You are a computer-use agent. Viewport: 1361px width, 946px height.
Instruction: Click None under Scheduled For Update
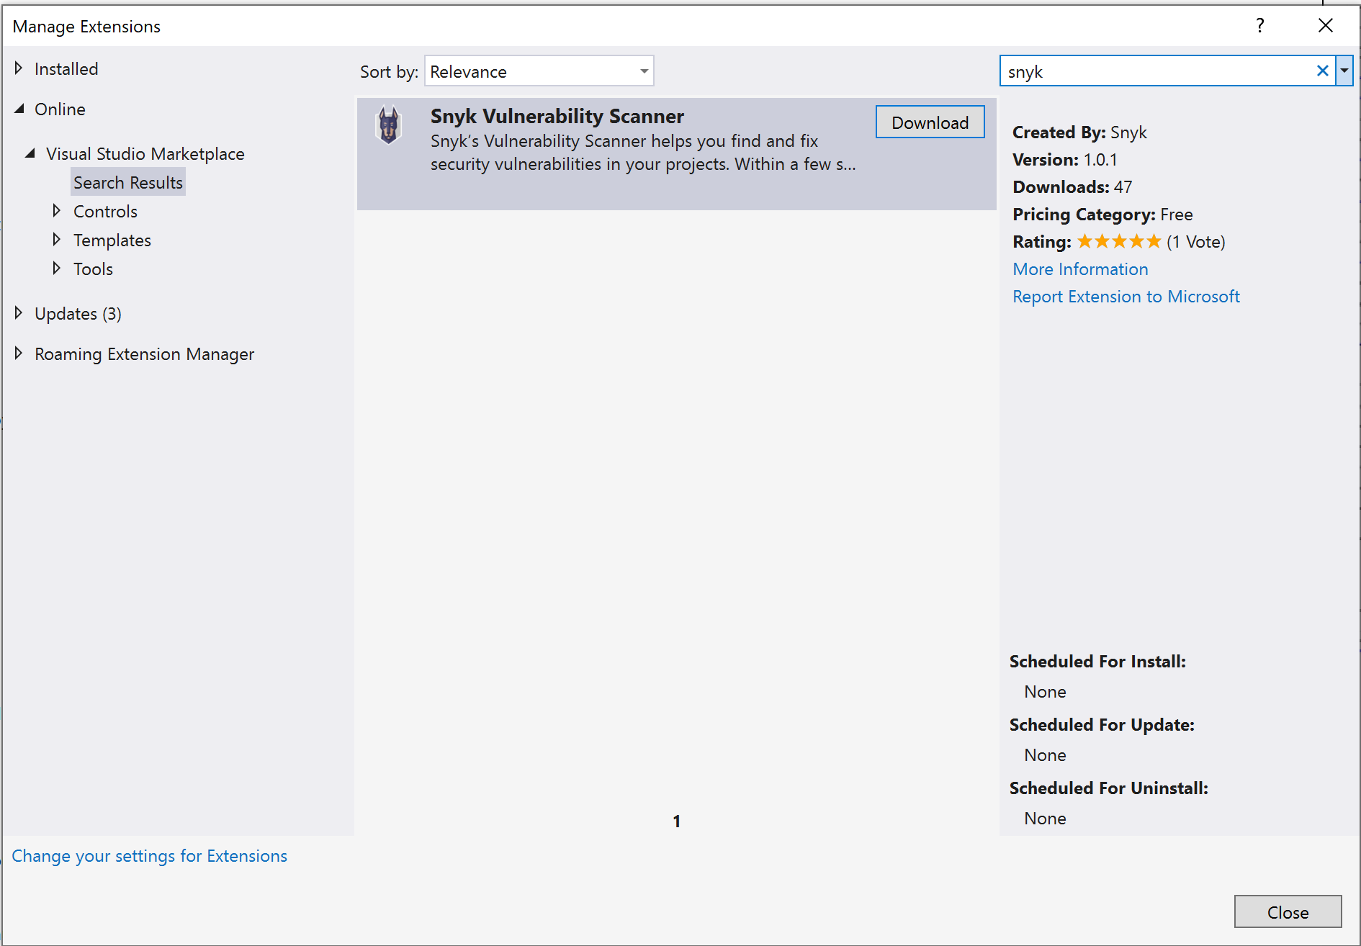(1045, 755)
